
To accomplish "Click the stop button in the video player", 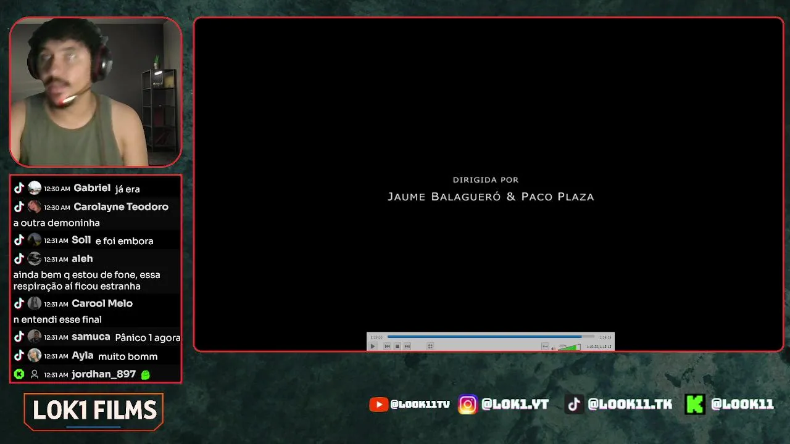I will (x=397, y=346).
